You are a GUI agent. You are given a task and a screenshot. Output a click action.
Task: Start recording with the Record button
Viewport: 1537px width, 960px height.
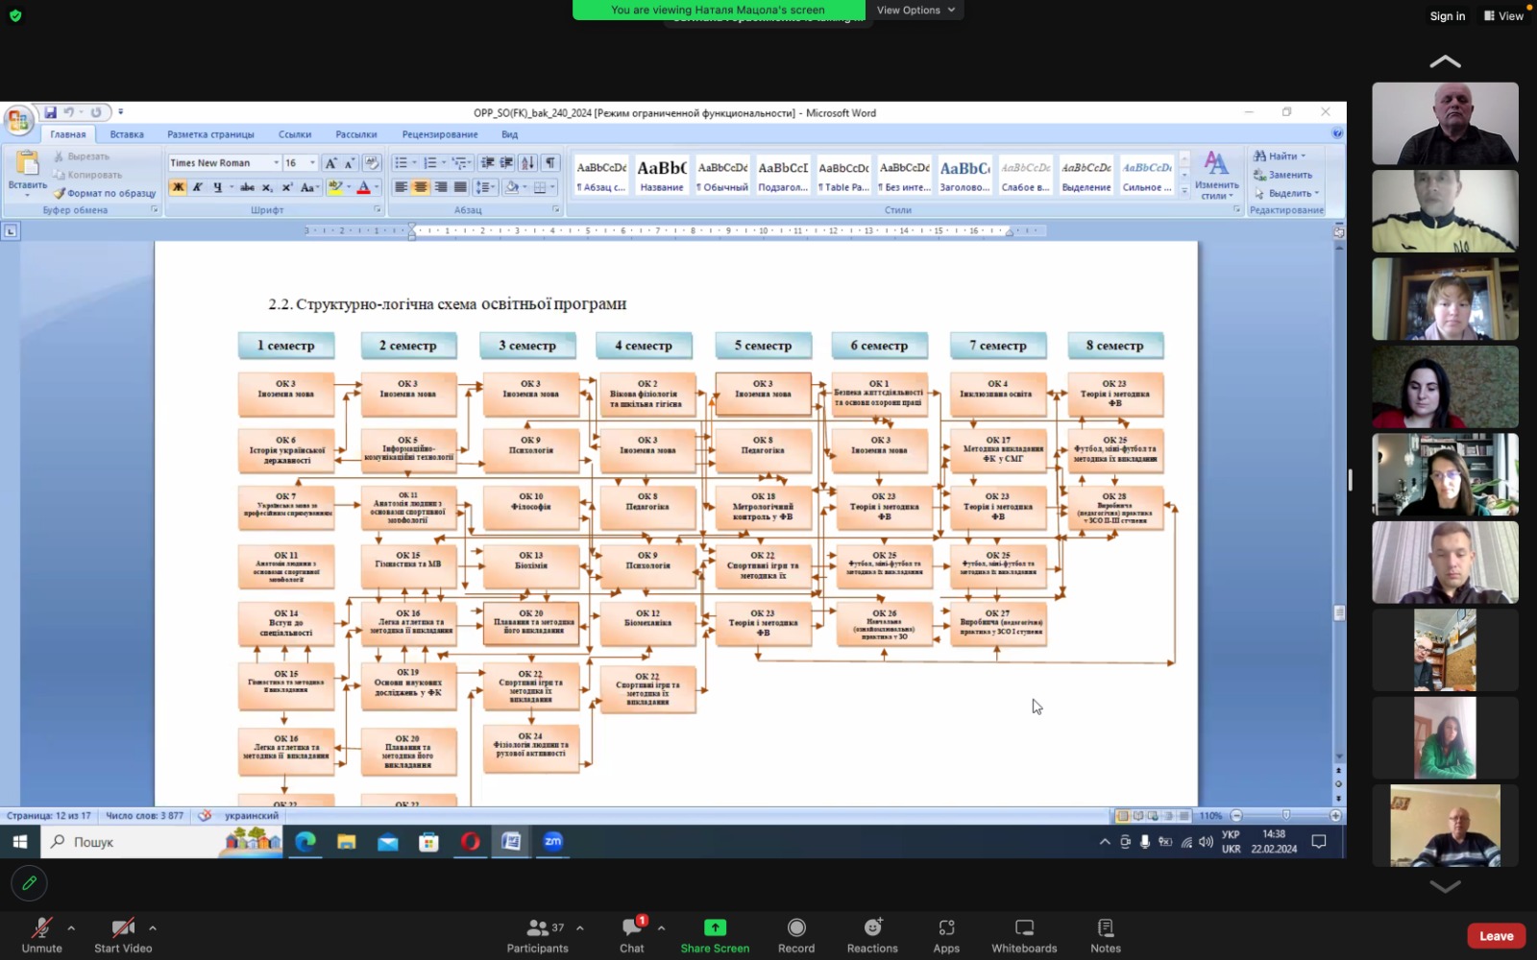pyautogui.click(x=795, y=934)
